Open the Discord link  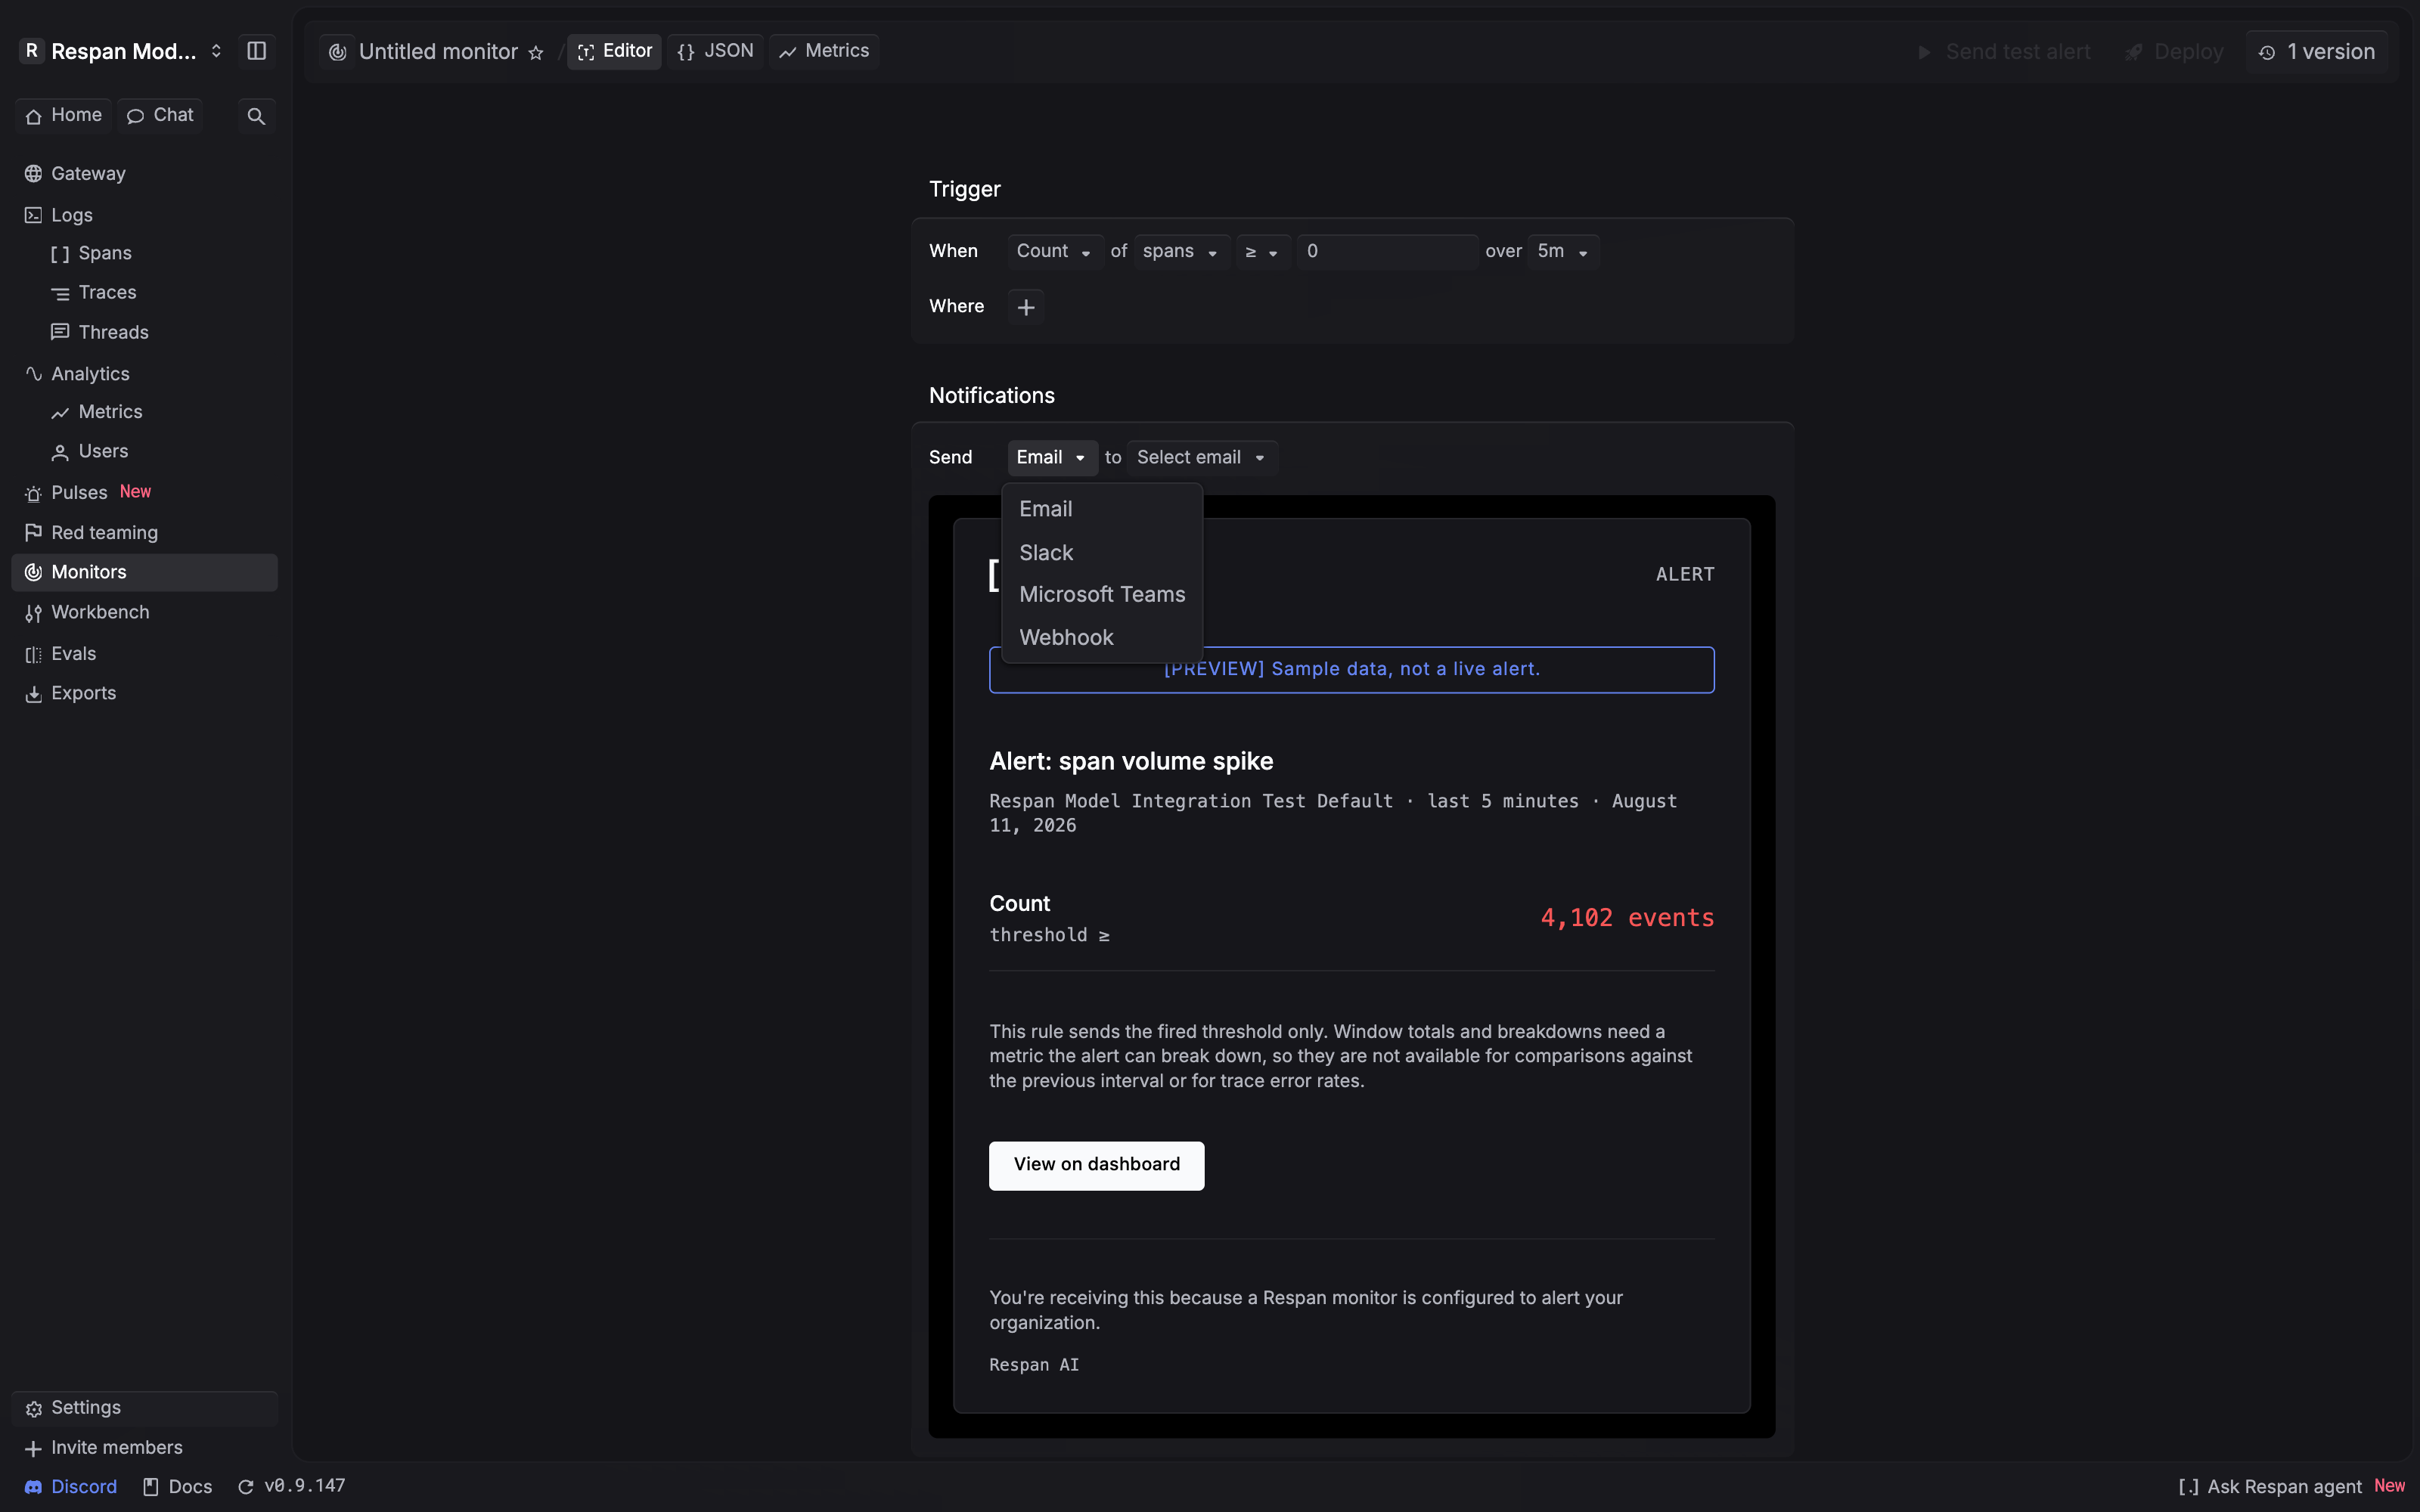click(x=71, y=1487)
